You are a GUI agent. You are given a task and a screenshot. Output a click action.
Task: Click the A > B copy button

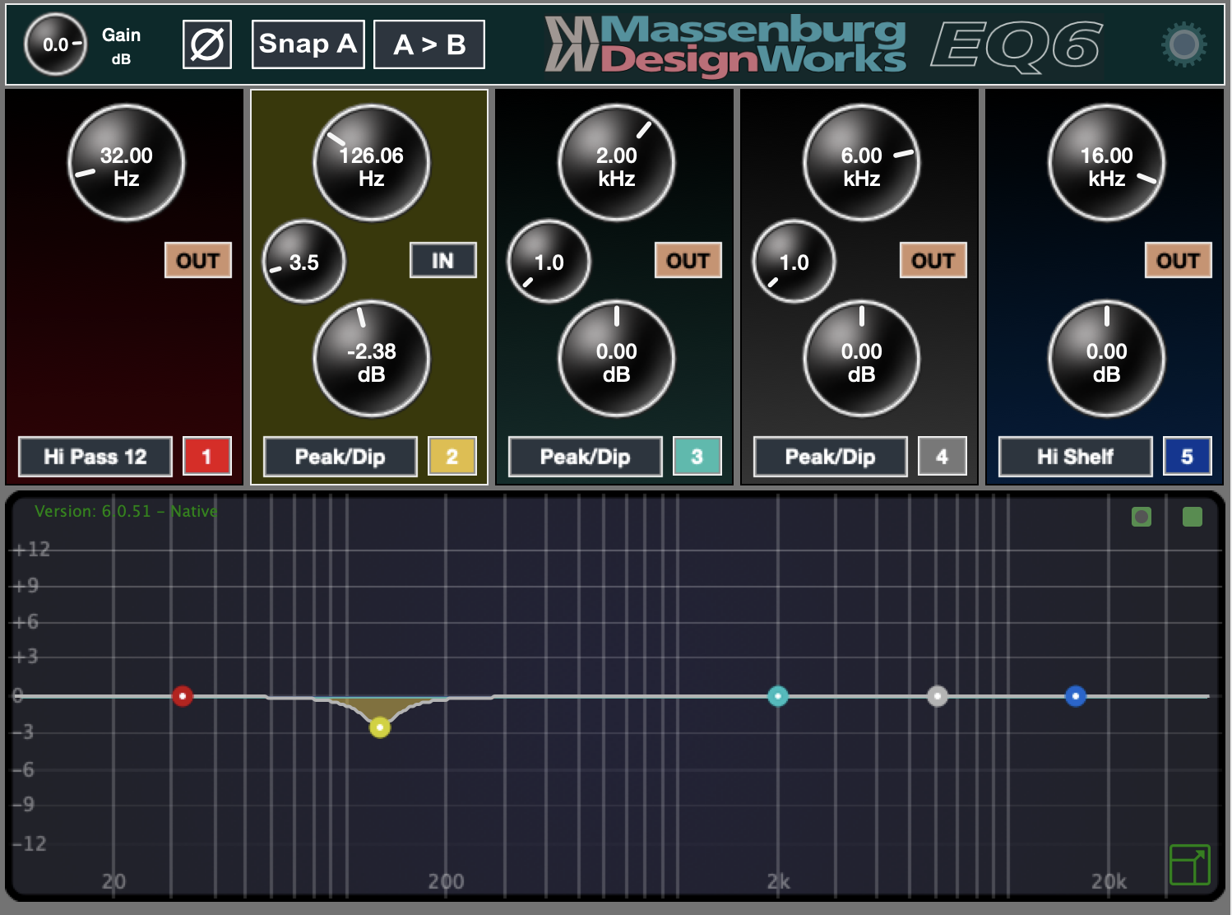[428, 44]
